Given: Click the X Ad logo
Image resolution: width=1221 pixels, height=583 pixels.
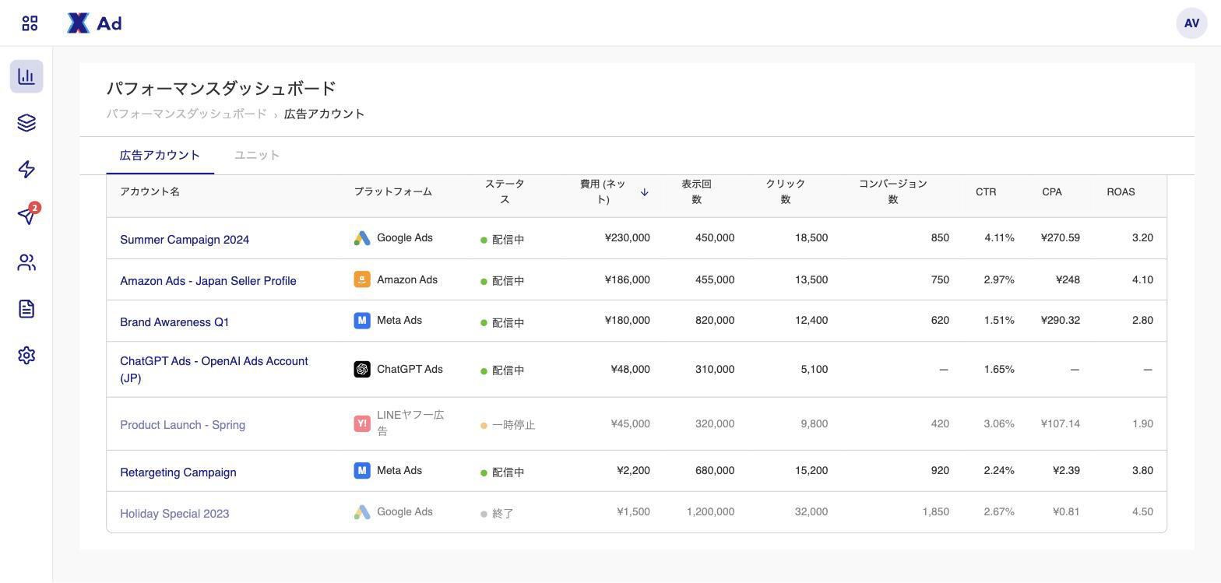Looking at the screenshot, I should 94,23.
